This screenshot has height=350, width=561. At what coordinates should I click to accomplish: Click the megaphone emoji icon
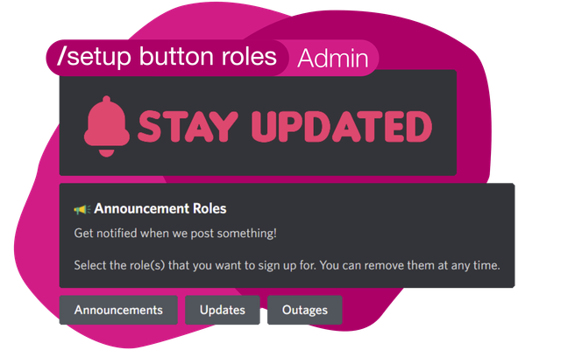coord(82,209)
